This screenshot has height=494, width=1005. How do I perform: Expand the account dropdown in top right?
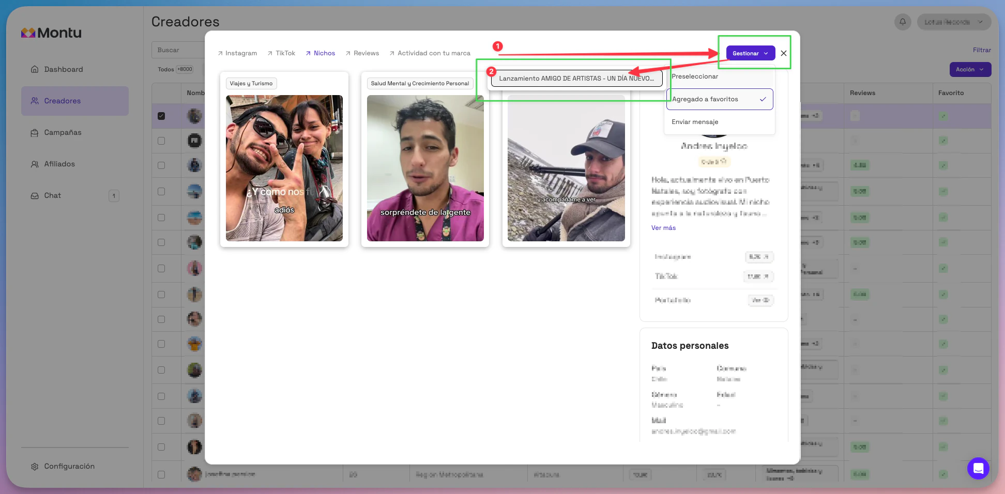click(954, 22)
